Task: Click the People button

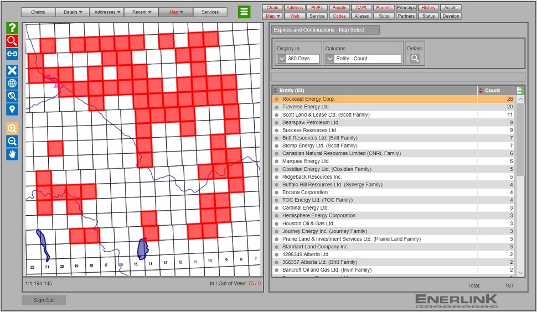Action: click(339, 8)
